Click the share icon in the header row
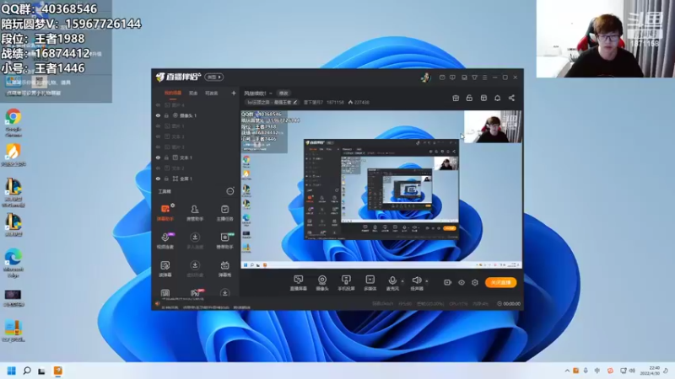This screenshot has height=379, width=675. pos(511,98)
